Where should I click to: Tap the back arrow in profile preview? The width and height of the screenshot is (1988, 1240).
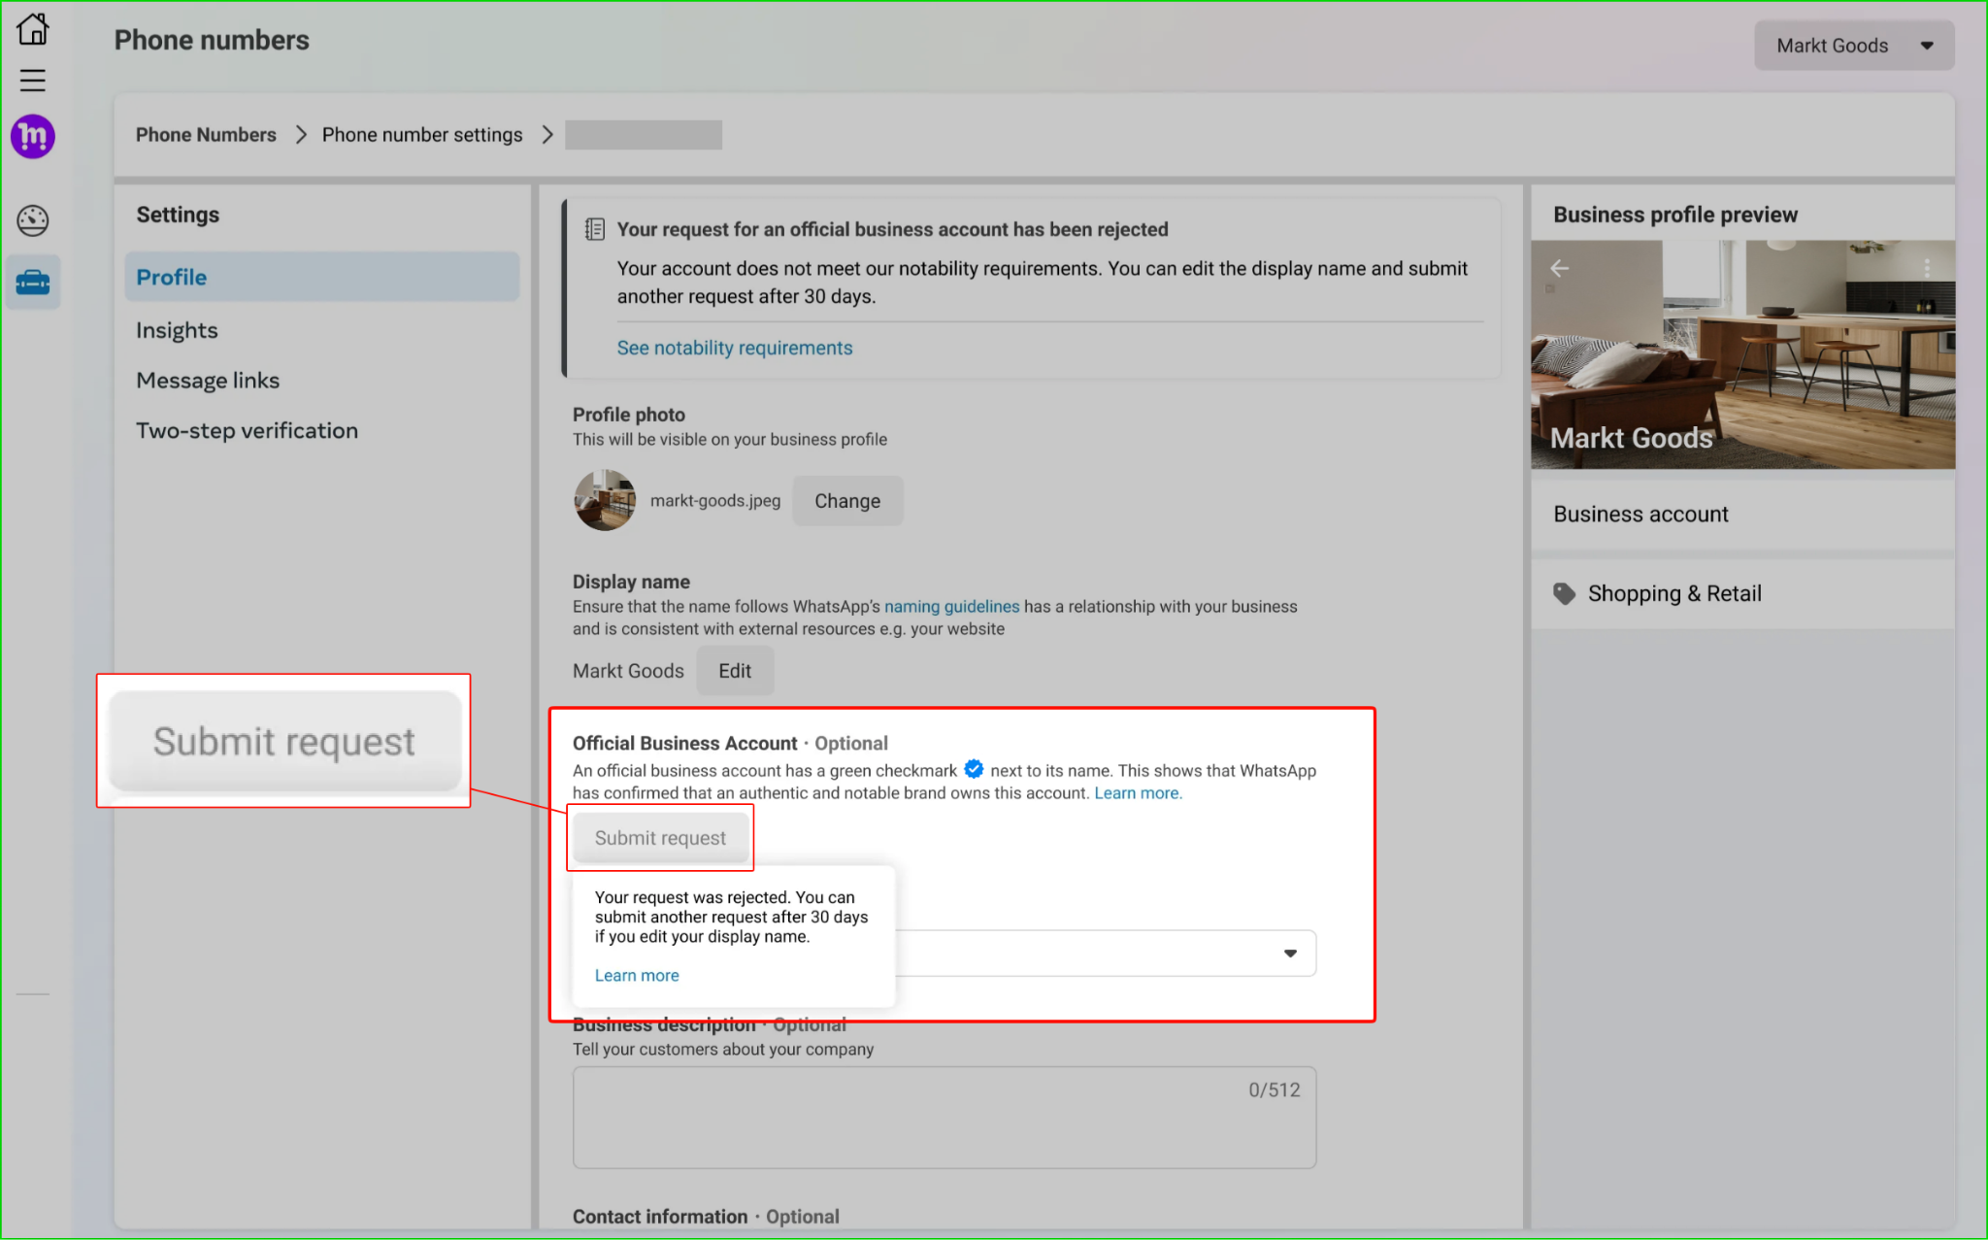pos(1560,268)
